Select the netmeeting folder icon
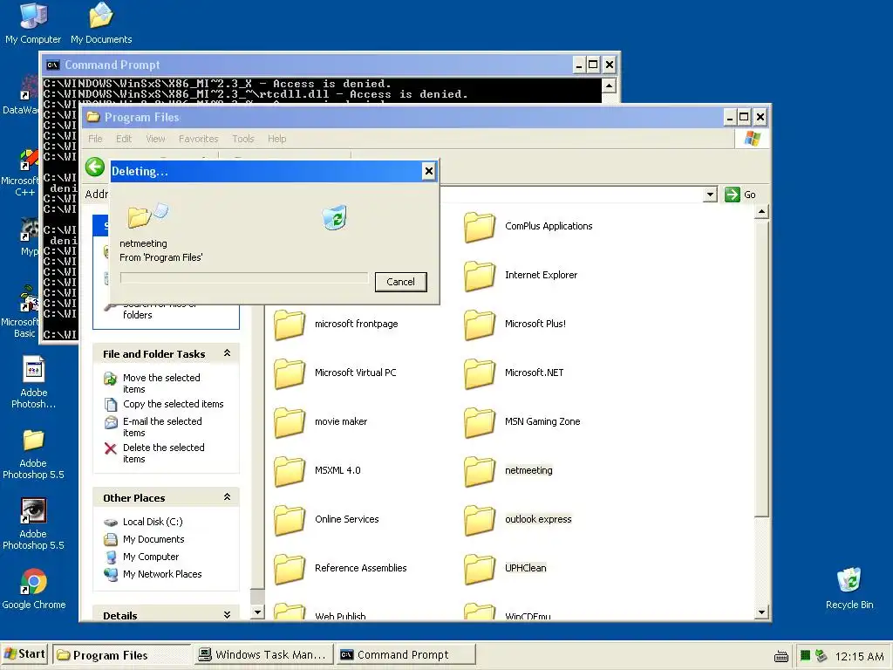893x670 pixels. click(x=480, y=471)
